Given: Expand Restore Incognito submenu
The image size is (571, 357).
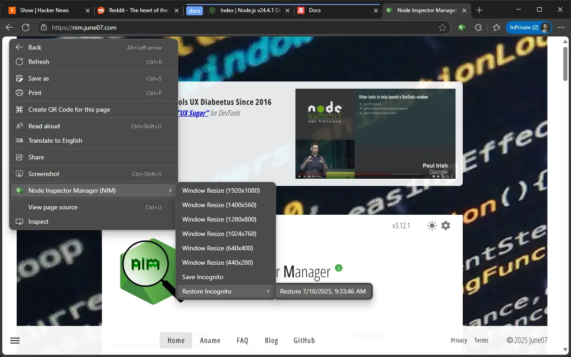Looking at the screenshot, I should pos(226,291).
